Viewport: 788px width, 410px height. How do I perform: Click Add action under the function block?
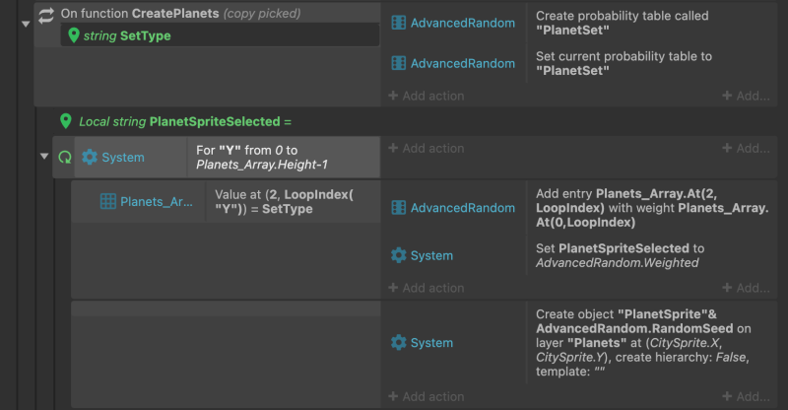coord(427,96)
